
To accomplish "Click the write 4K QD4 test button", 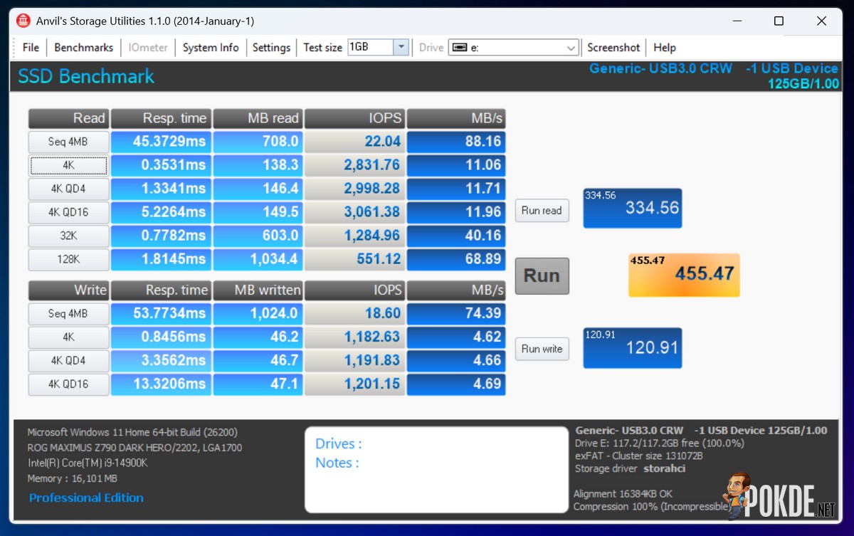I will coord(68,361).
